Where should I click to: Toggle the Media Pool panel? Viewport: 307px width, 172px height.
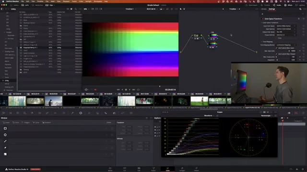click(37, 5)
